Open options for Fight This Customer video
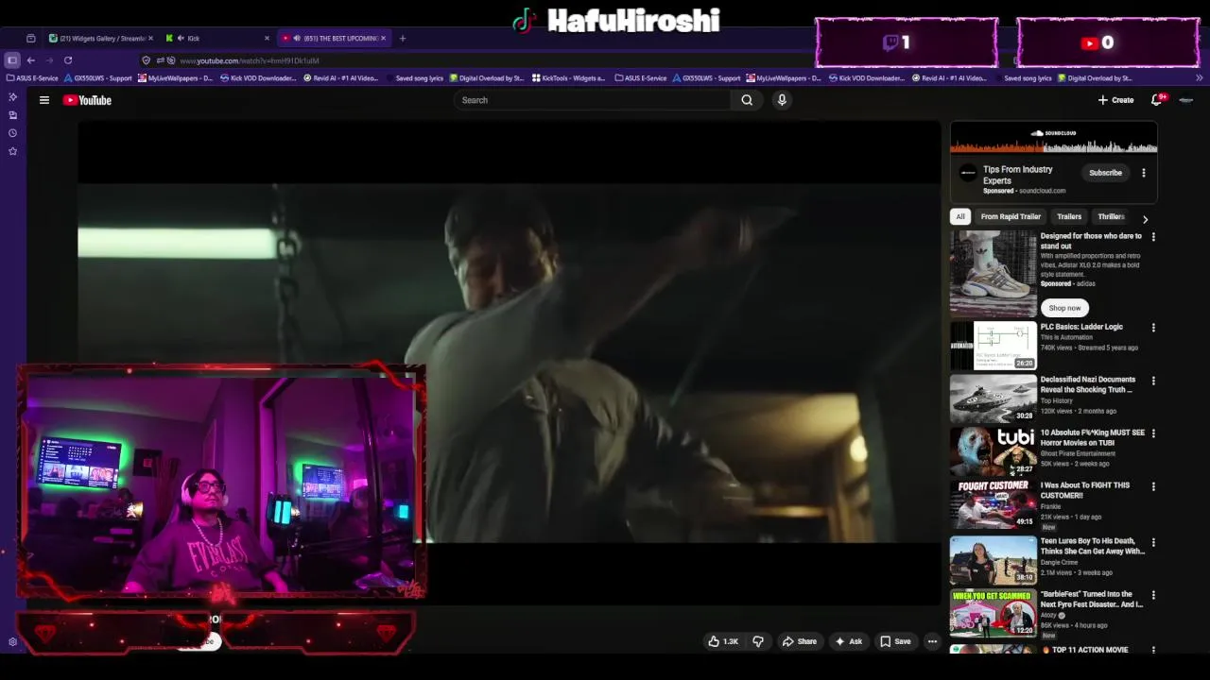1210x680 pixels. [1153, 486]
